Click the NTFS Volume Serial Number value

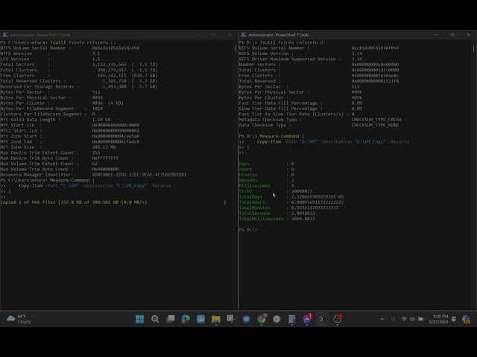[x=116, y=48]
